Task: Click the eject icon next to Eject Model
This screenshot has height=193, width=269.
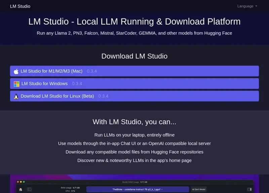Action: pyautogui.click(x=193, y=189)
